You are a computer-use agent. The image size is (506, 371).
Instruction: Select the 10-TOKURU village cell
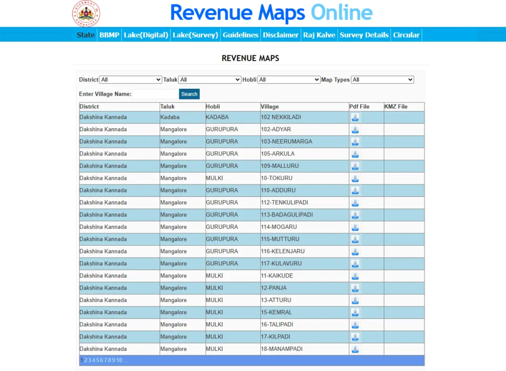coord(304,178)
